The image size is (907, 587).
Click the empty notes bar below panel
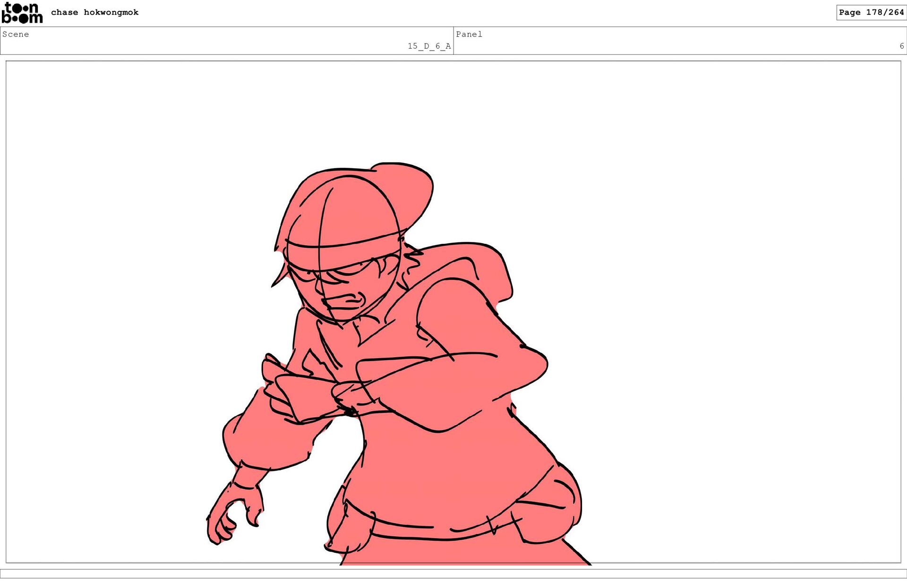(453, 573)
